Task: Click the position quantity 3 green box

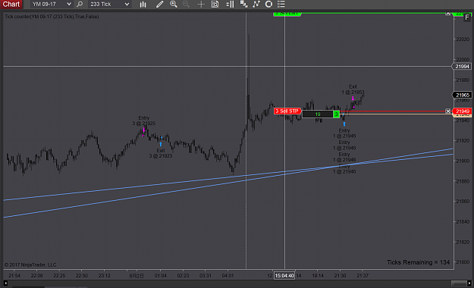Action: pyautogui.click(x=336, y=114)
